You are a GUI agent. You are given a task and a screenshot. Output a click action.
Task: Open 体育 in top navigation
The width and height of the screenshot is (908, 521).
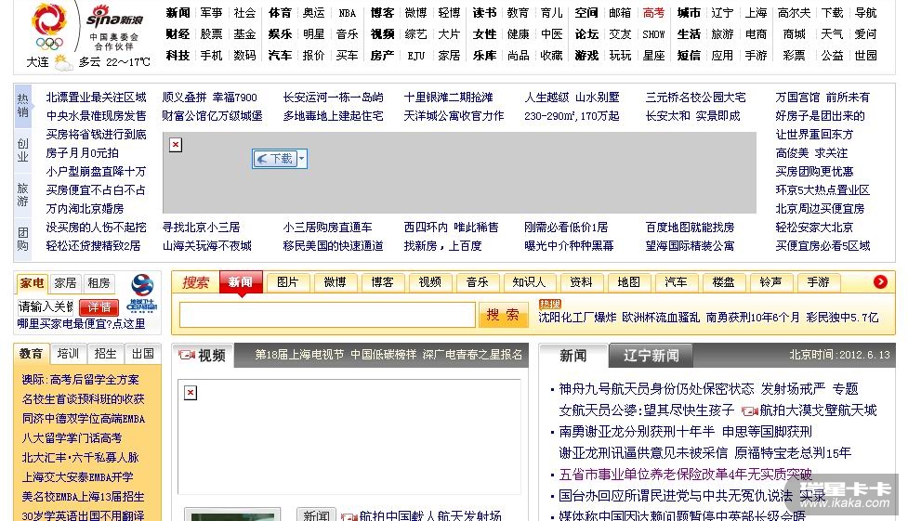coord(281,13)
